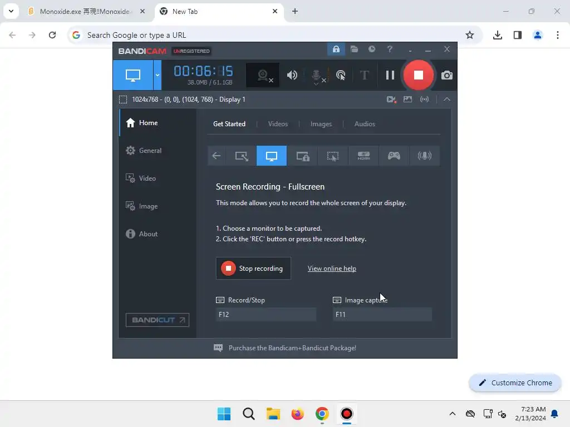This screenshot has width=570, height=427.
Task: Switch to the Images tab
Action: click(x=321, y=124)
